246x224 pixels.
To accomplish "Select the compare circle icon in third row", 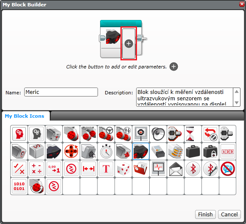I will coord(71,169).
